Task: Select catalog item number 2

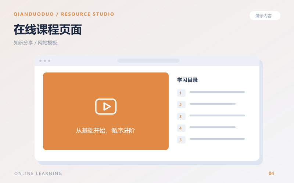Action: (x=181, y=105)
